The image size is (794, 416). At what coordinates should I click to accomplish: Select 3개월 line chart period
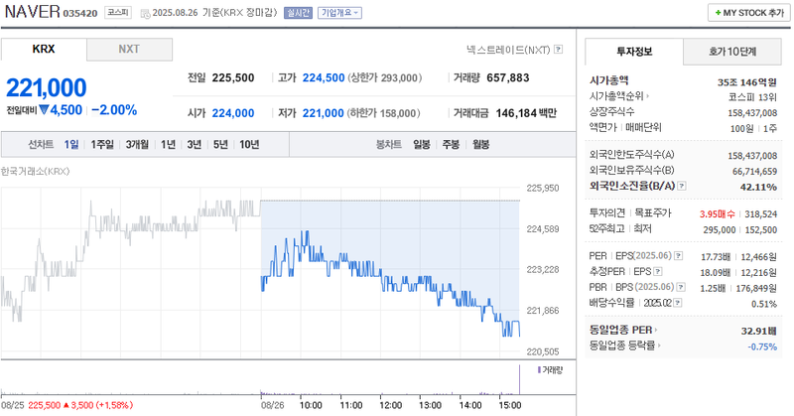pos(137,145)
